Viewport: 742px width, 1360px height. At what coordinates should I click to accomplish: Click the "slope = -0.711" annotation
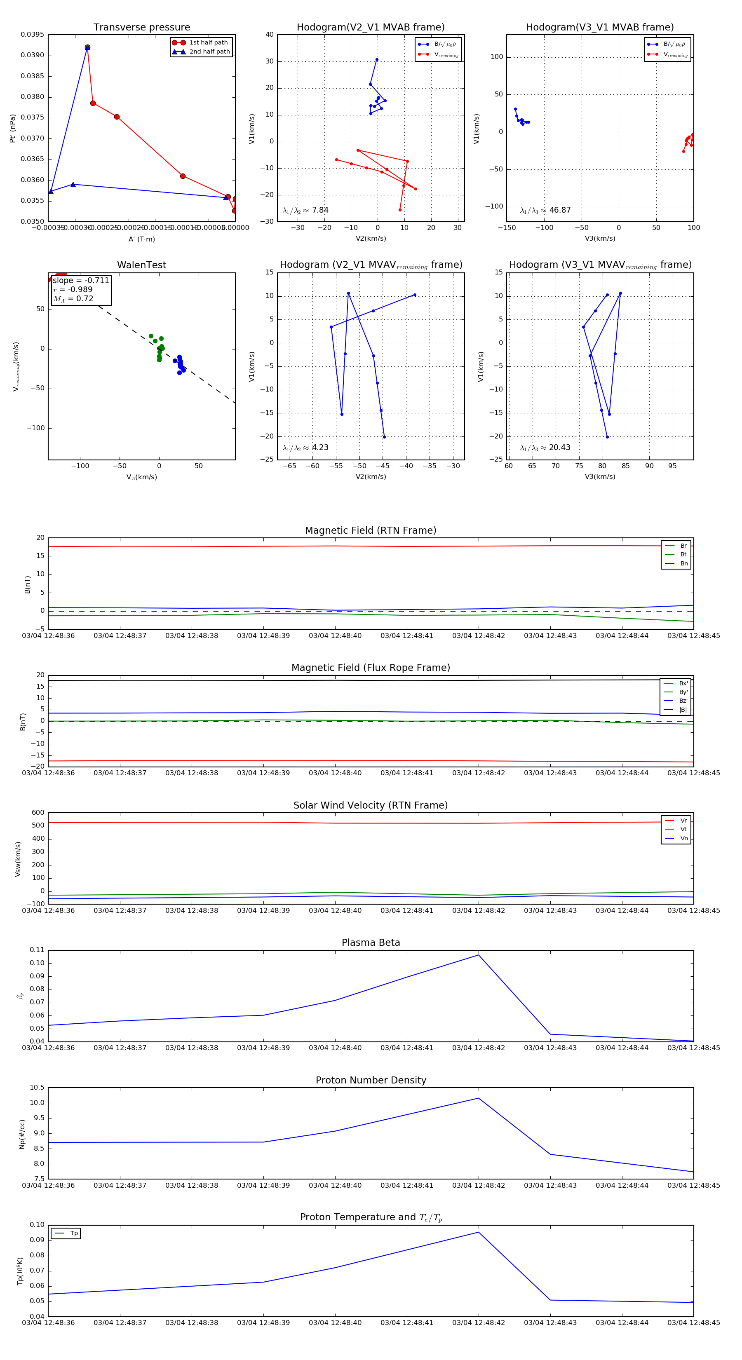[81, 280]
